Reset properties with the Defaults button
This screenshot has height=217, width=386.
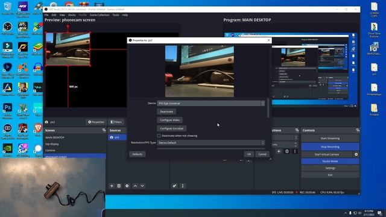click(x=138, y=154)
